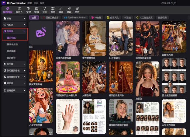190x137 pixels.
Task: Open the 濾鏡 filters icon
Action: coord(69,10)
